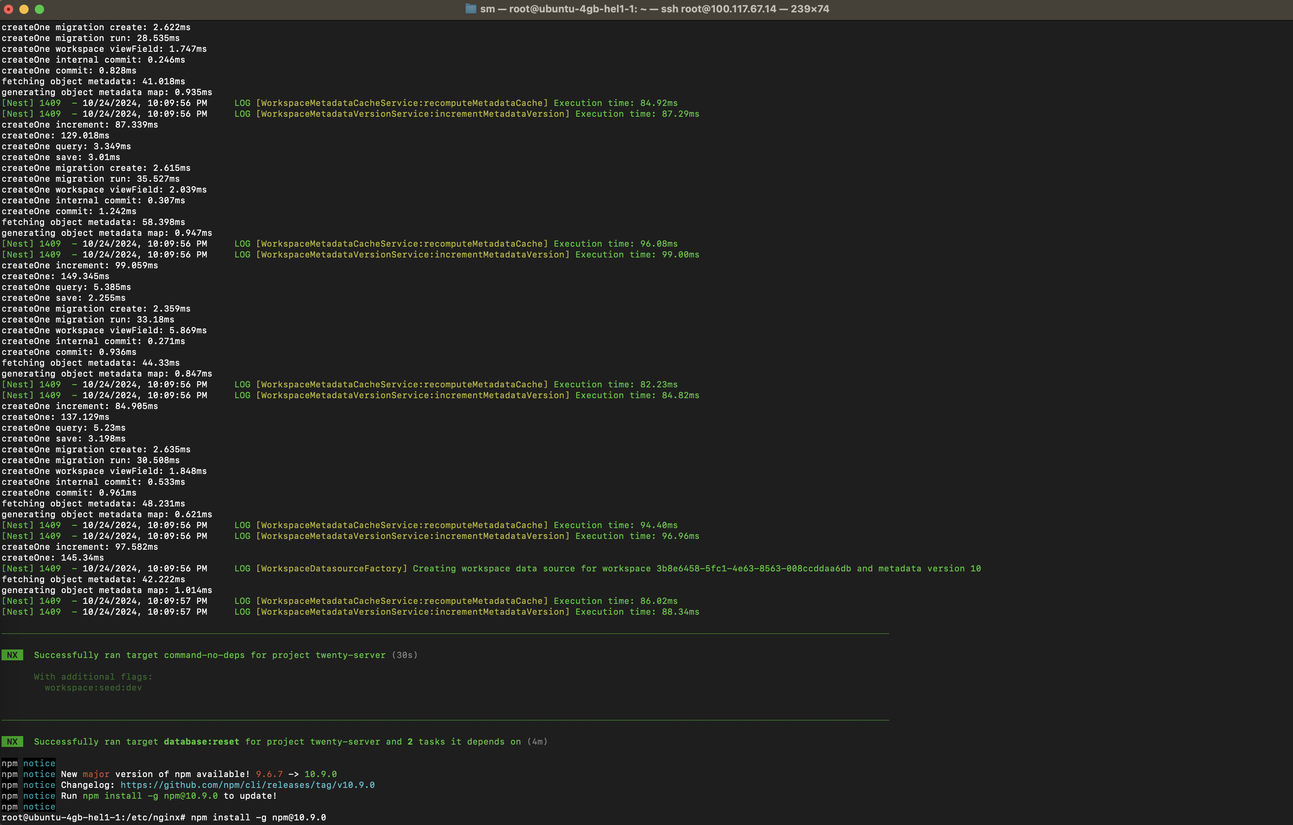Click 'Execution time: 88.34ms' log entry
This screenshot has width=1293, height=825.
click(x=637, y=611)
